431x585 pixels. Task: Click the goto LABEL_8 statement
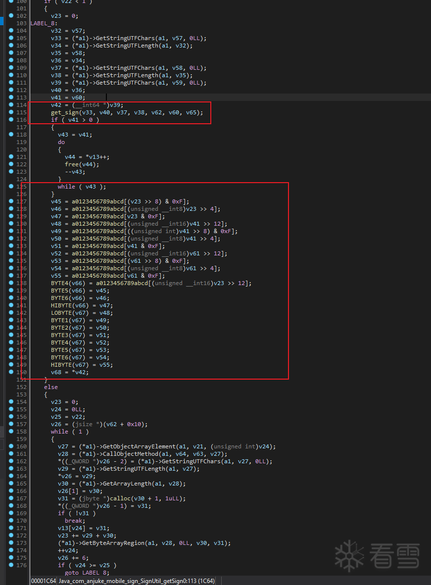click(x=86, y=573)
